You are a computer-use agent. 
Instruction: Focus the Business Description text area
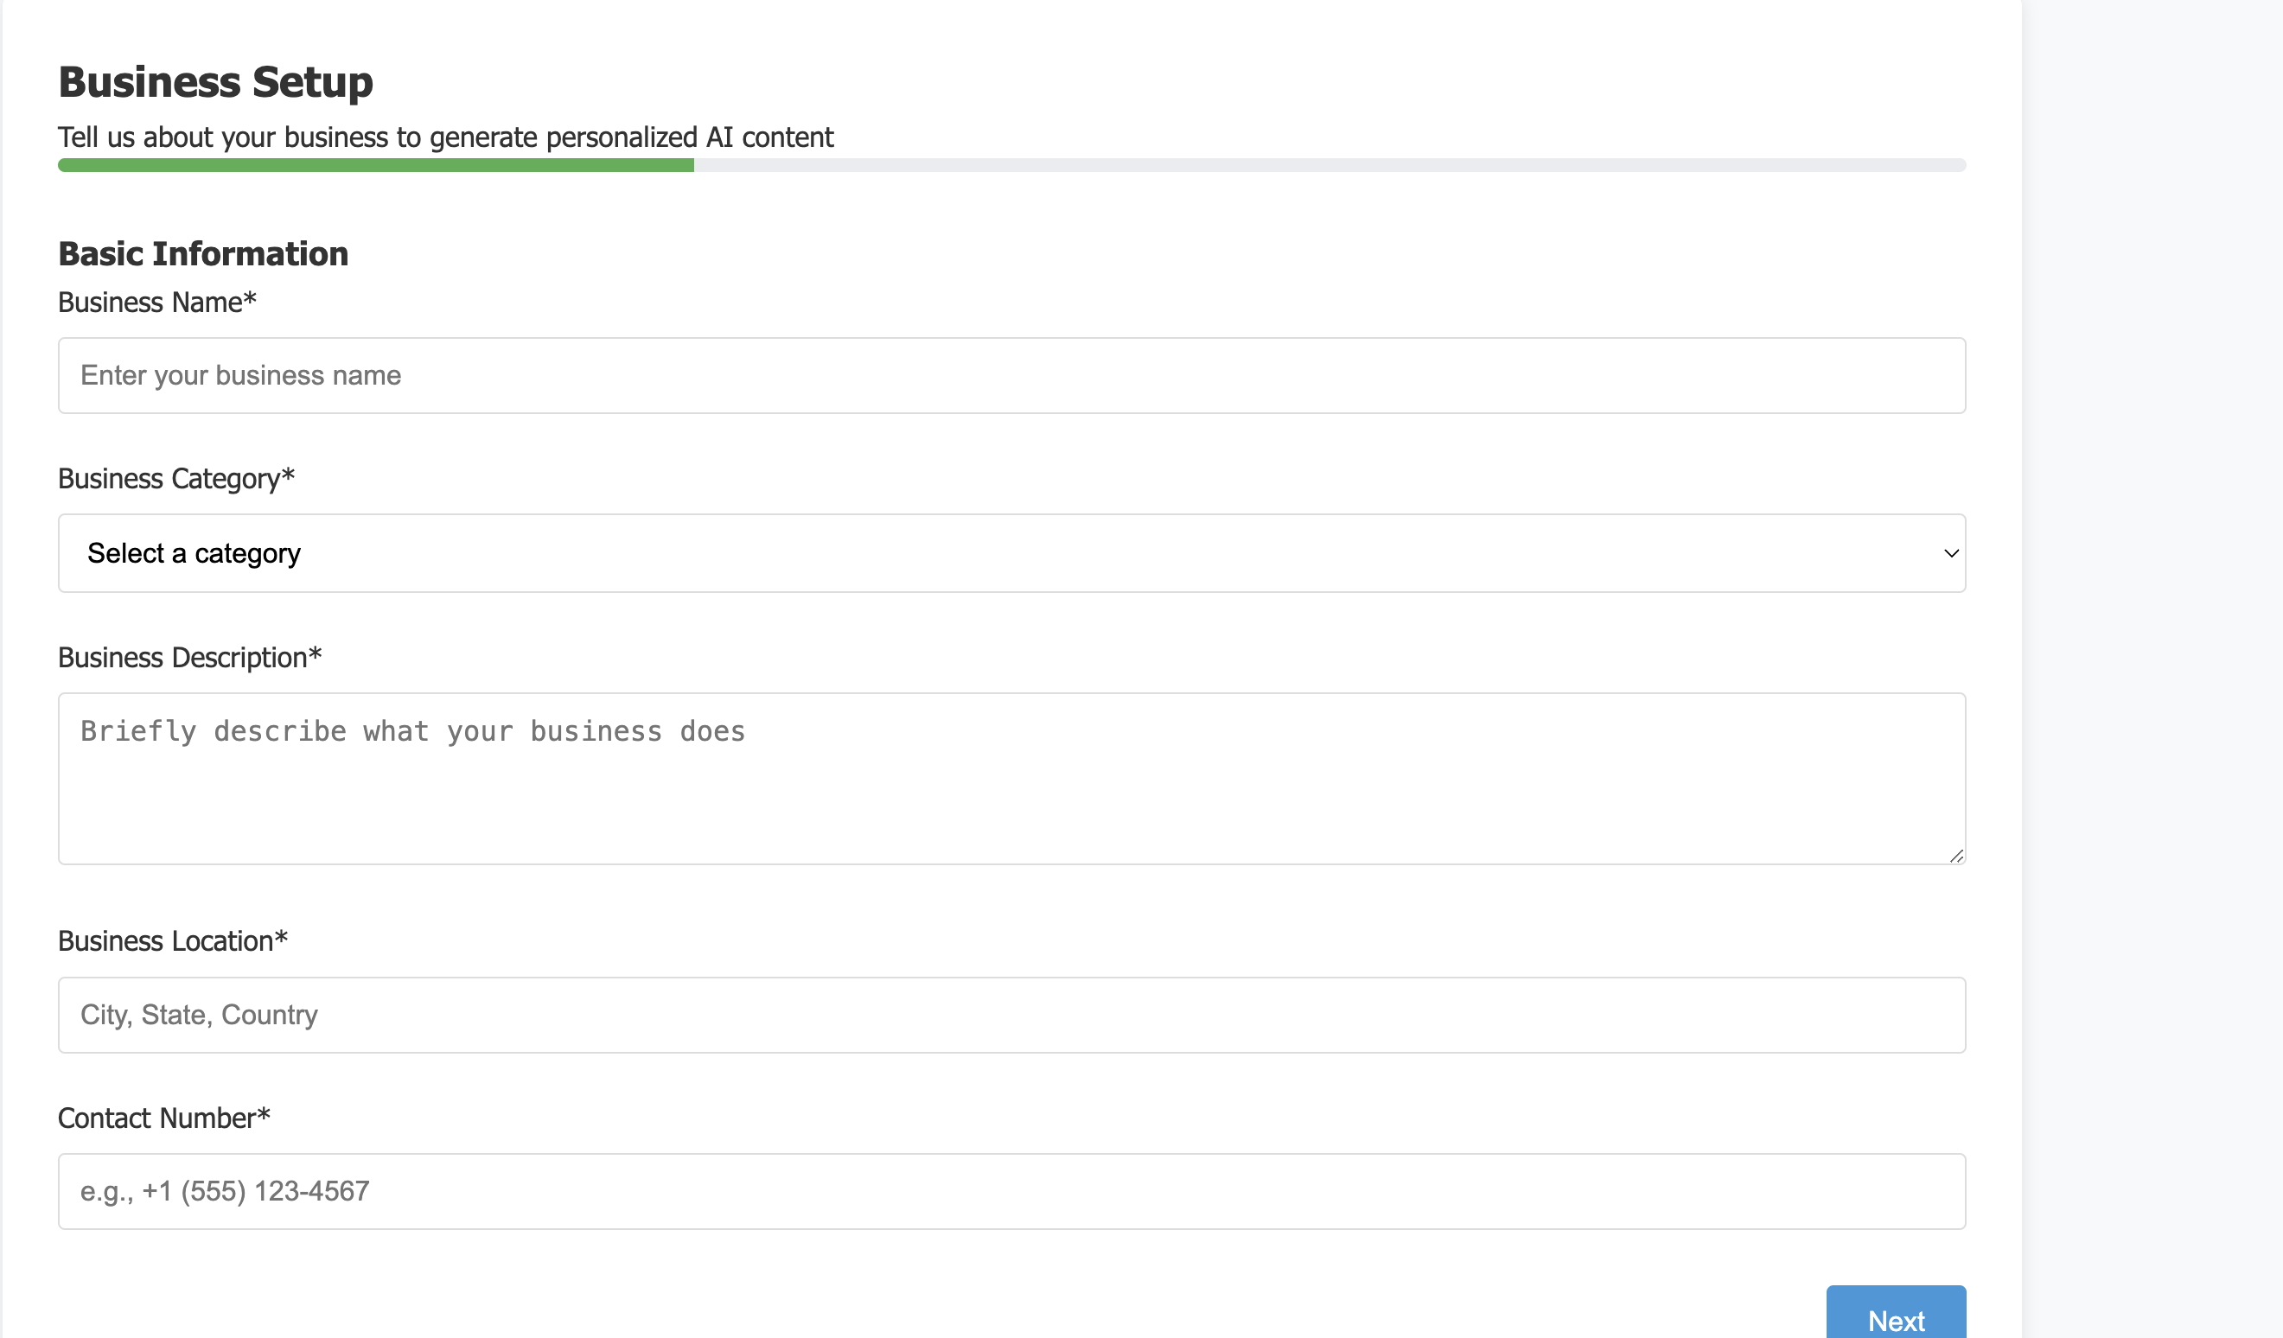(x=1011, y=778)
